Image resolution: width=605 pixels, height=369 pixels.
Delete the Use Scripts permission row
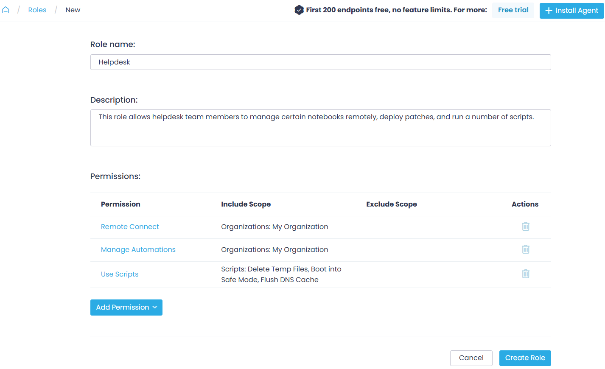(x=525, y=274)
